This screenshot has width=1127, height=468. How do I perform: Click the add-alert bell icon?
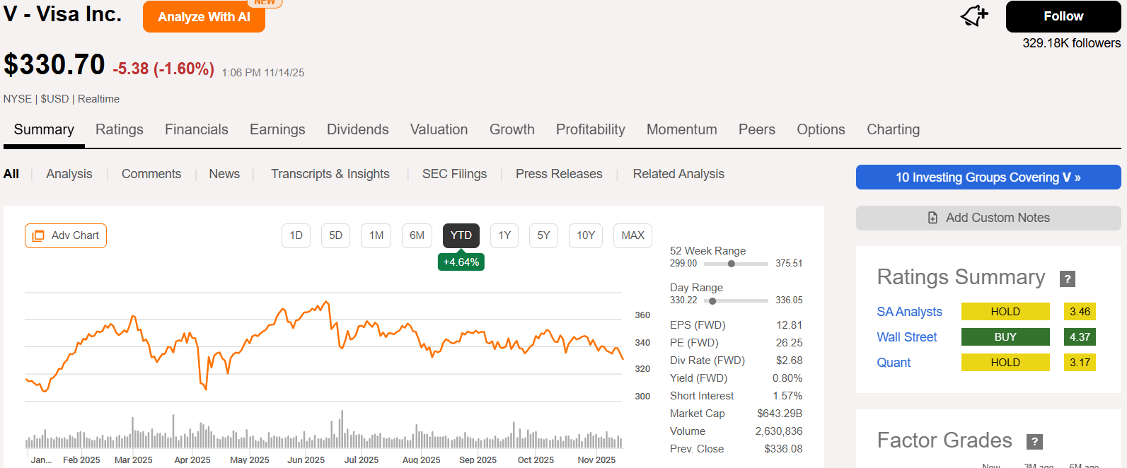(974, 16)
